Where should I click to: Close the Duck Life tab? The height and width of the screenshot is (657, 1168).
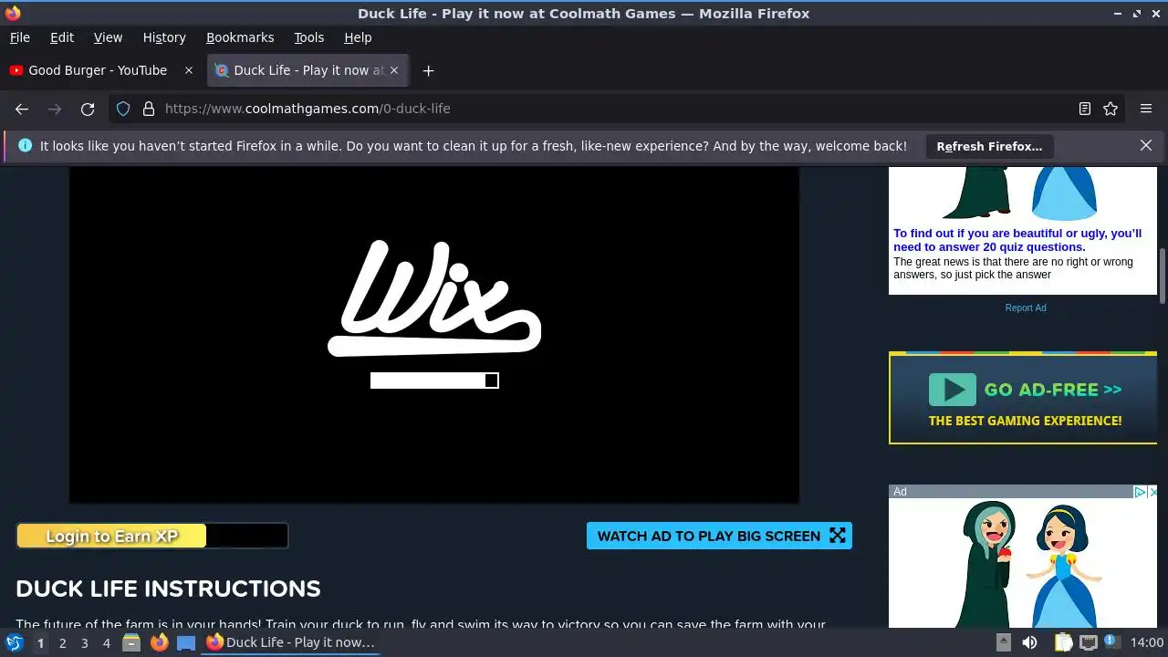point(395,70)
